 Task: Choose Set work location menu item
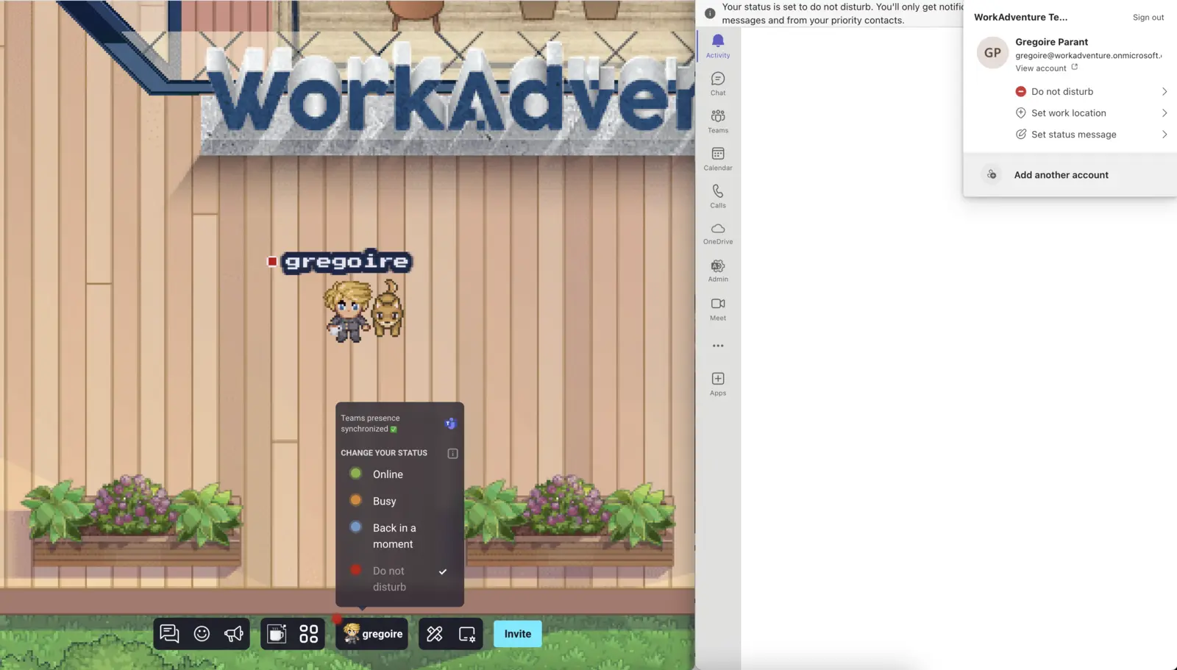click(x=1069, y=113)
